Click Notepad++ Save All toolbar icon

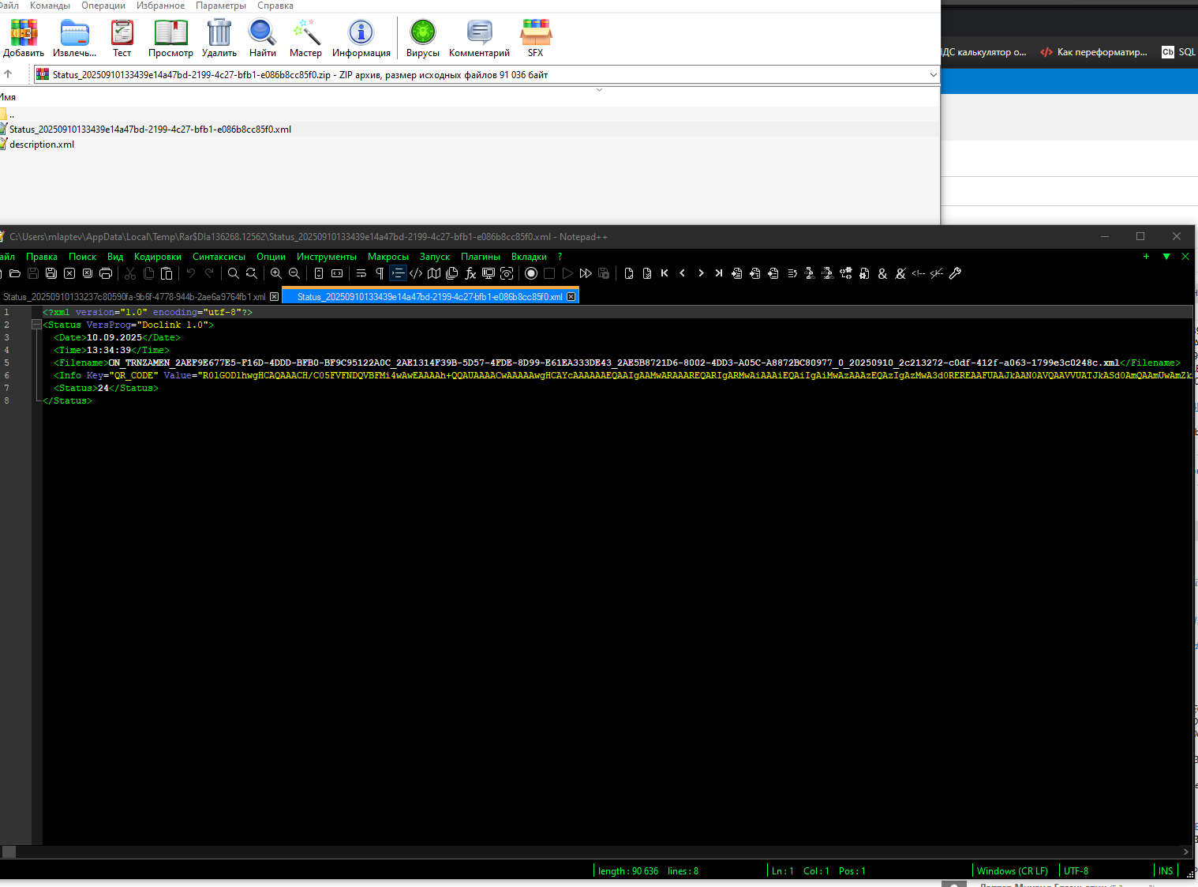pyautogui.click(x=51, y=273)
